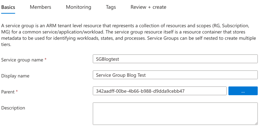Click into the Display name text box

(175, 75)
